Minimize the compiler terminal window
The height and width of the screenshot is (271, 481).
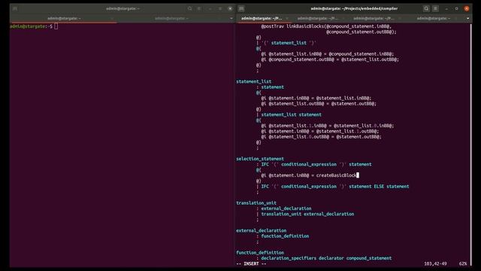tap(446, 8)
